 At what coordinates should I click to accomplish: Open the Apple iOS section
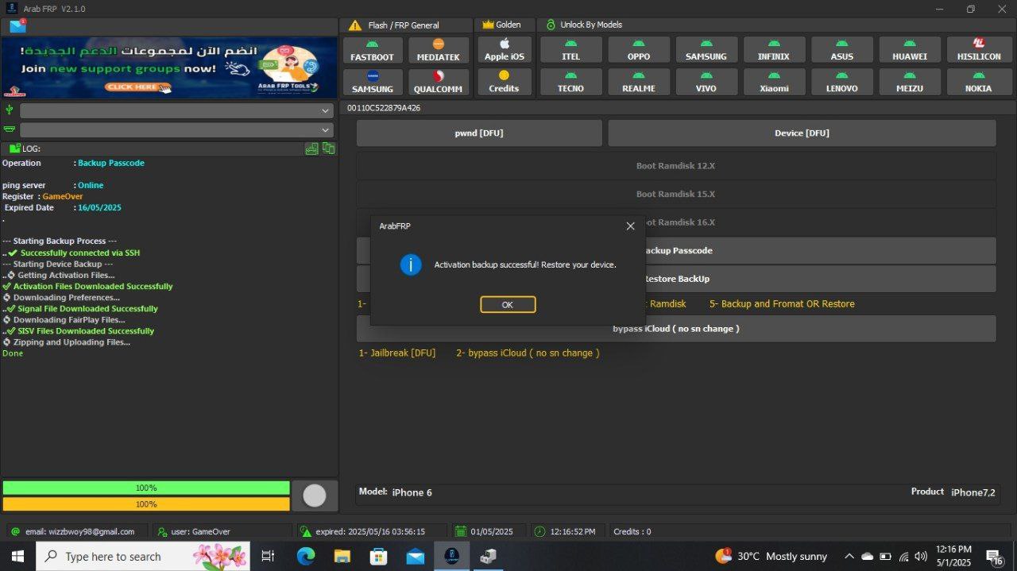tap(504, 50)
